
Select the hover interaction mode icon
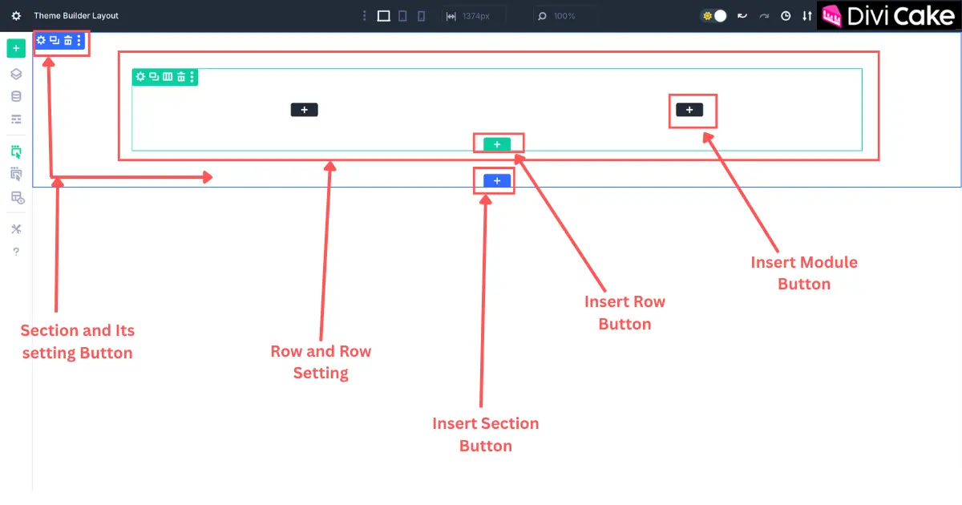pyautogui.click(x=16, y=174)
